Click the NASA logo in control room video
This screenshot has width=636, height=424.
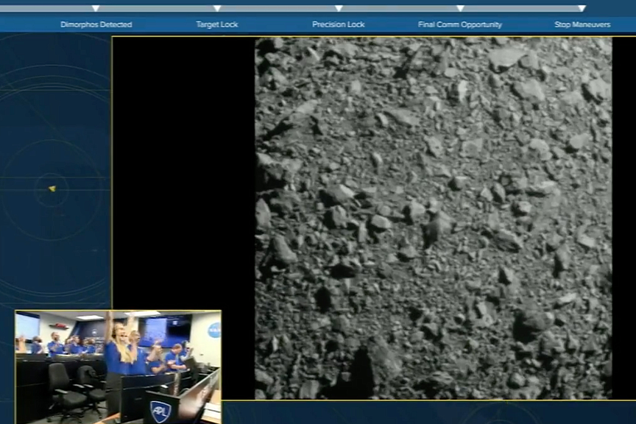pos(214,330)
